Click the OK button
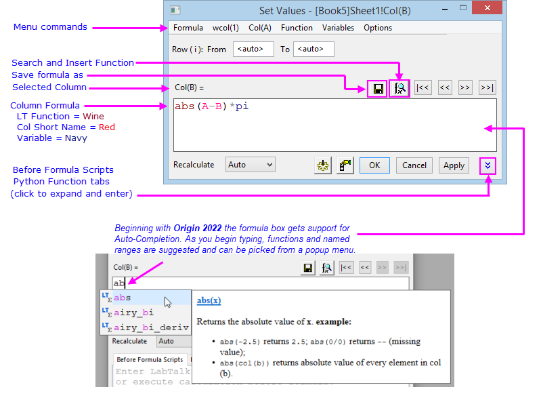The height and width of the screenshot is (400, 541). point(374,165)
